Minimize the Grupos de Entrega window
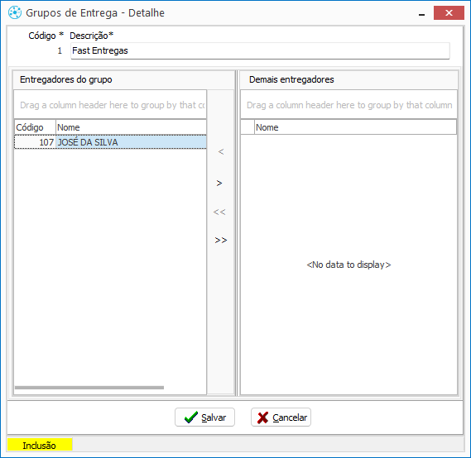 (x=421, y=13)
